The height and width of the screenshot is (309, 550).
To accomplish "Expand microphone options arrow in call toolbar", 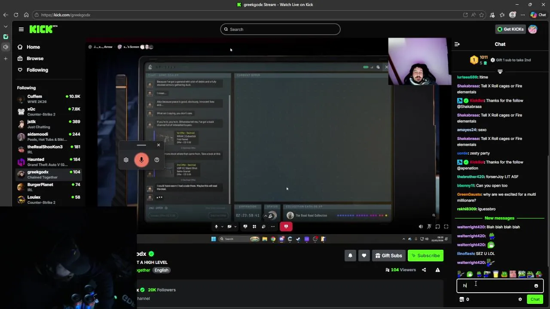I will (222, 227).
